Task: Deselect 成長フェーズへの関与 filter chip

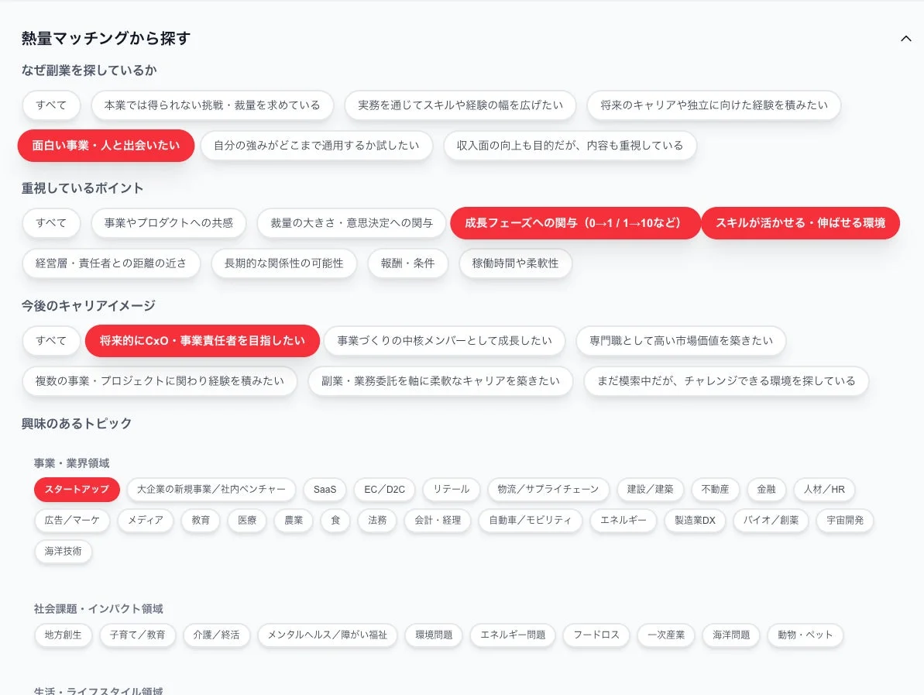Action: (x=575, y=222)
